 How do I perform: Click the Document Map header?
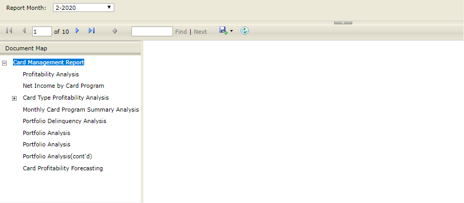pos(71,48)
